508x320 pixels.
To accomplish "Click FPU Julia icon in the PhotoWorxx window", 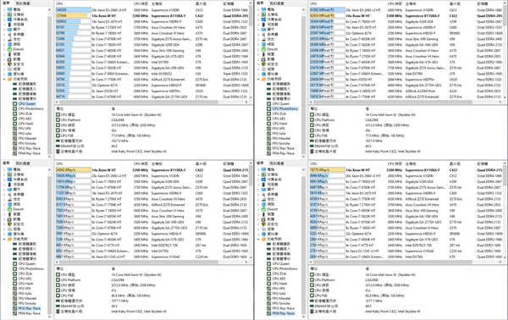I will point(269,134).
